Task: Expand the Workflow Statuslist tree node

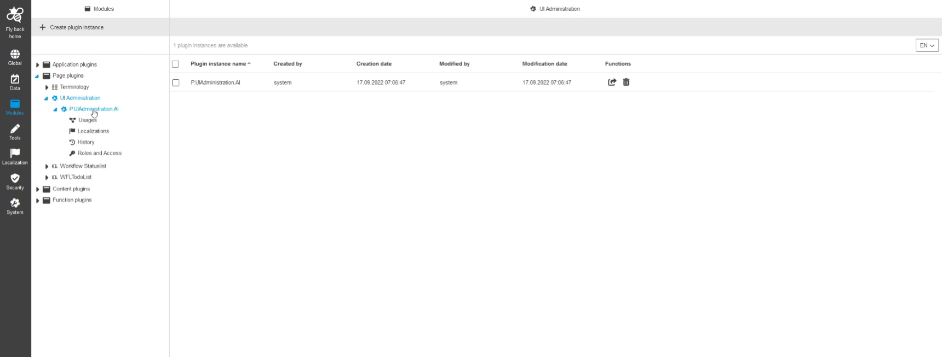Action: point(47,166)
